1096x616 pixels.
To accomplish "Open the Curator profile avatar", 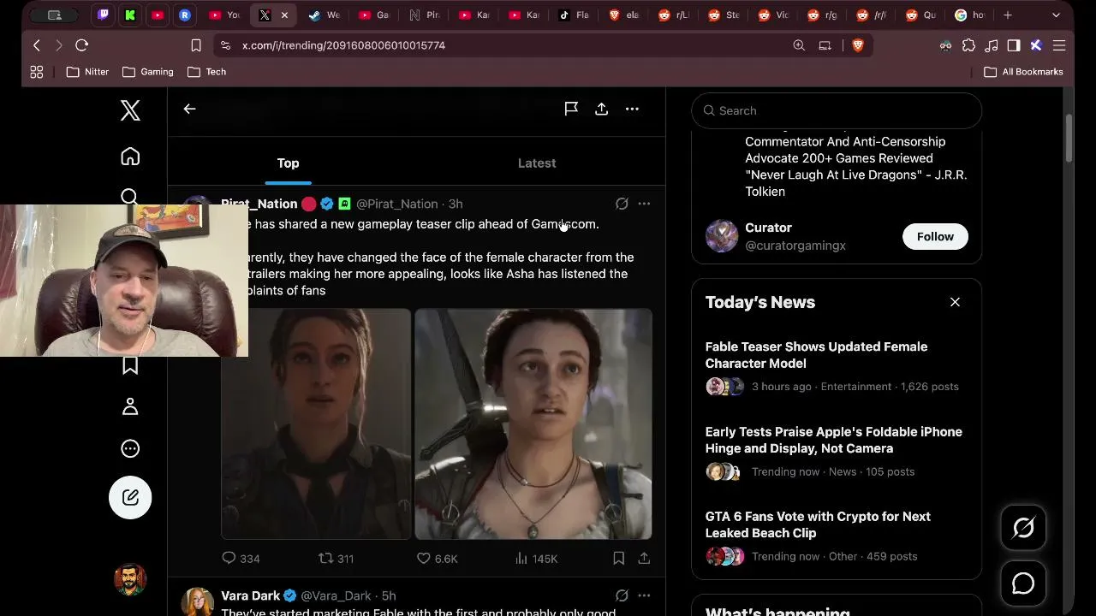I will (x=722, y=236).
